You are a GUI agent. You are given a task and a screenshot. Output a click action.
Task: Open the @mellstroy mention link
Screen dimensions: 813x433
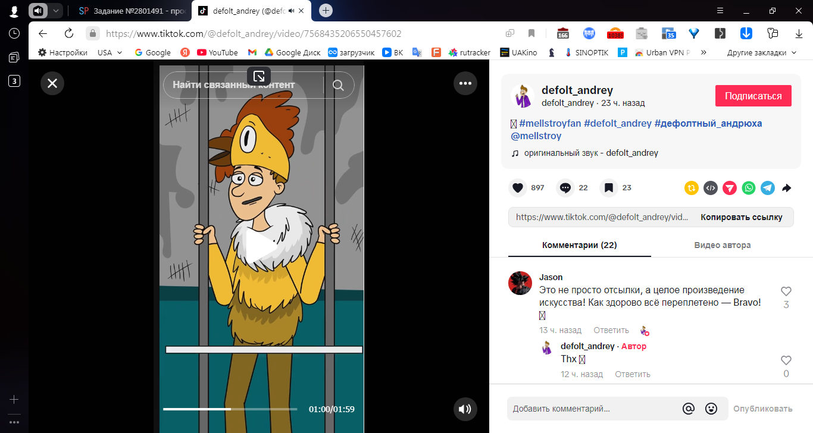pos(536,136)
